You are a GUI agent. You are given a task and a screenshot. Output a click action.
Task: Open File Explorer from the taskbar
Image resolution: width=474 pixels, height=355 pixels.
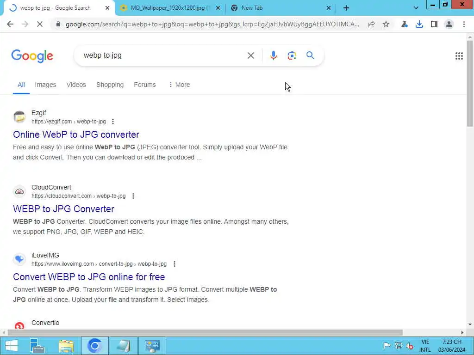(66, 346)
